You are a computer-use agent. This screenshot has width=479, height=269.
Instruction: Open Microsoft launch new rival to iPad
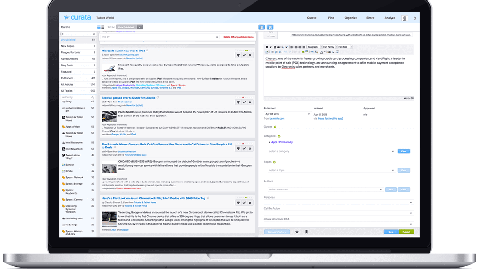[123, 51]
